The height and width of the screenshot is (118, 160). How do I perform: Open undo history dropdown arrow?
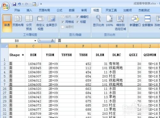(23, 4)
